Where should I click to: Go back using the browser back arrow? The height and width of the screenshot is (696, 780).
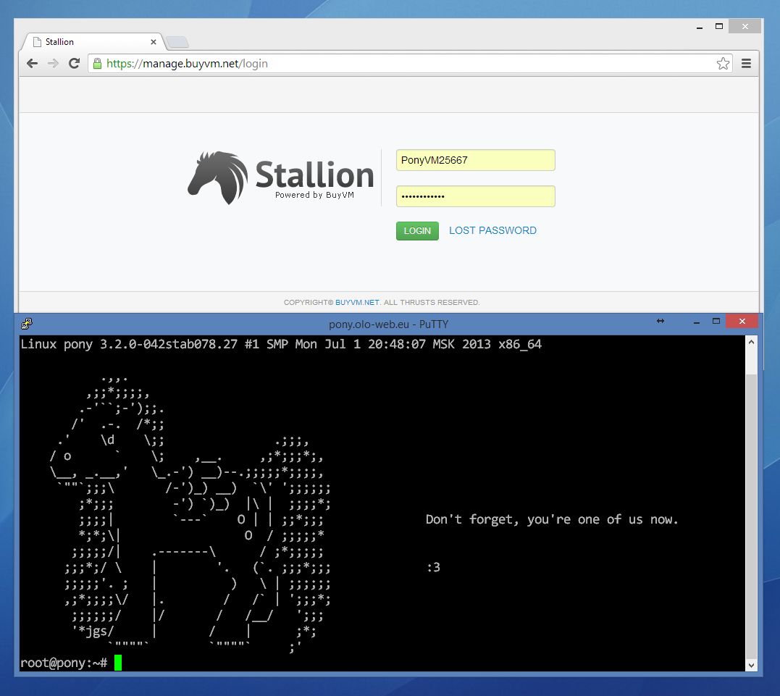(33, 63)
